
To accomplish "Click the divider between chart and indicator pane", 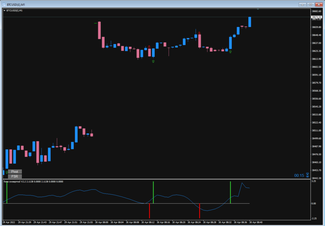I will (156, 179).
